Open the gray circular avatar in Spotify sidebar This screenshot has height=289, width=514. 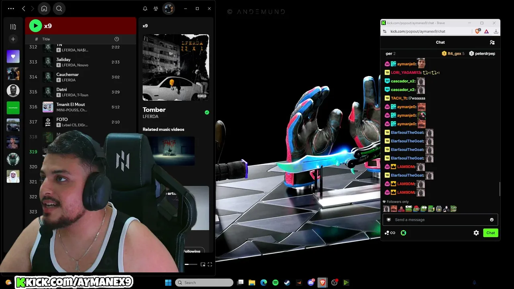coord(13,91)
